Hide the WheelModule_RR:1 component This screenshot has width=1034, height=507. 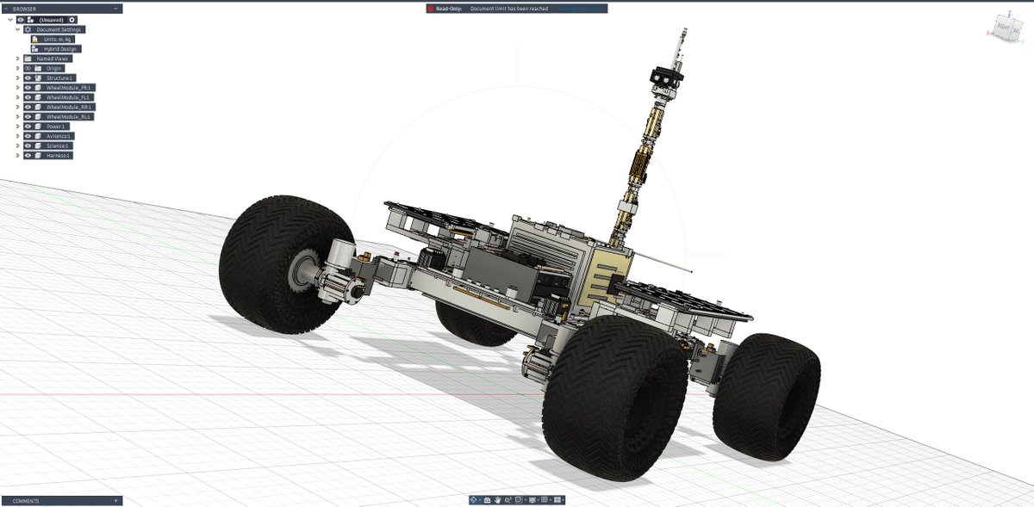[x=28, y=107]
